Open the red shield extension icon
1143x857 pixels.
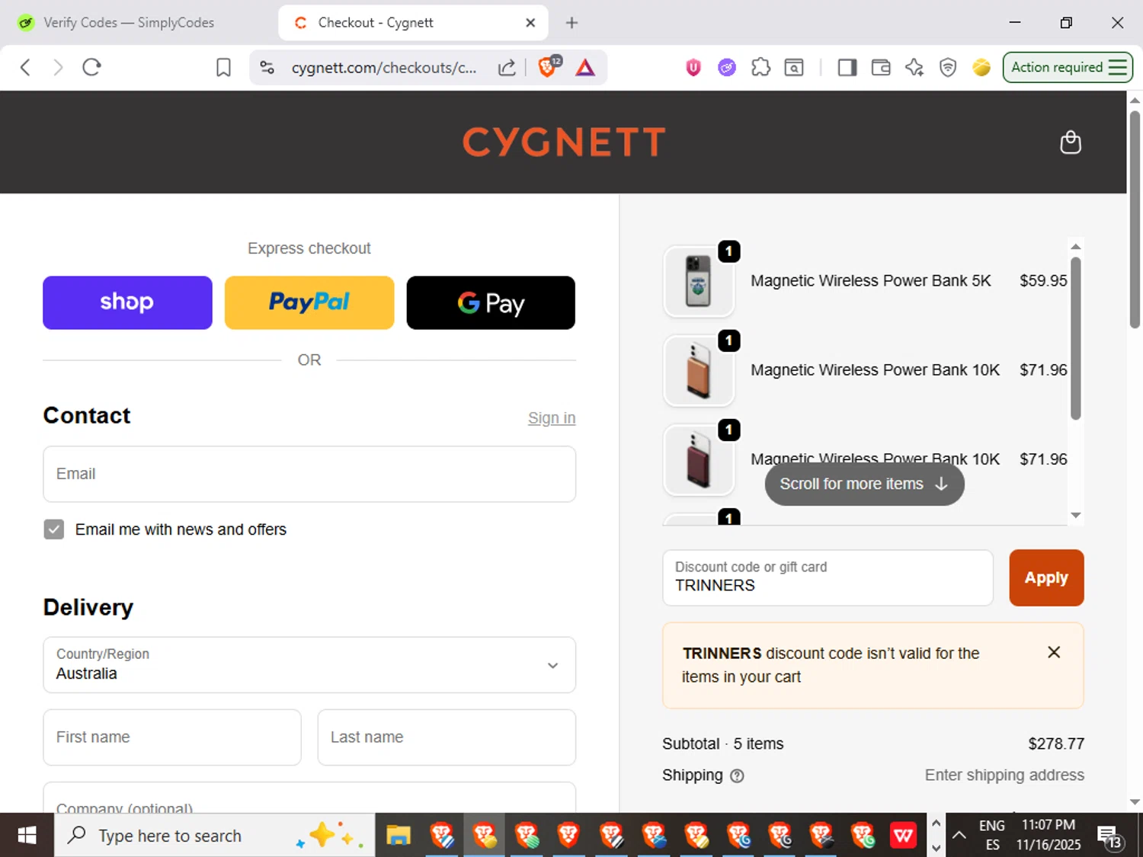pos(693,68)
